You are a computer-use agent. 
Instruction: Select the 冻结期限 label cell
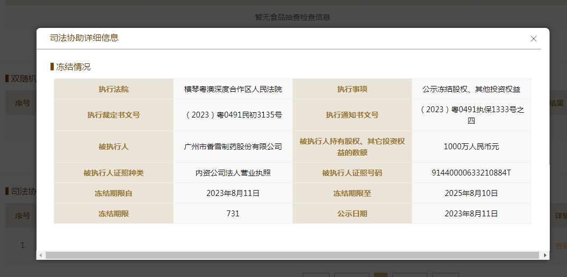tap(113, 214)
